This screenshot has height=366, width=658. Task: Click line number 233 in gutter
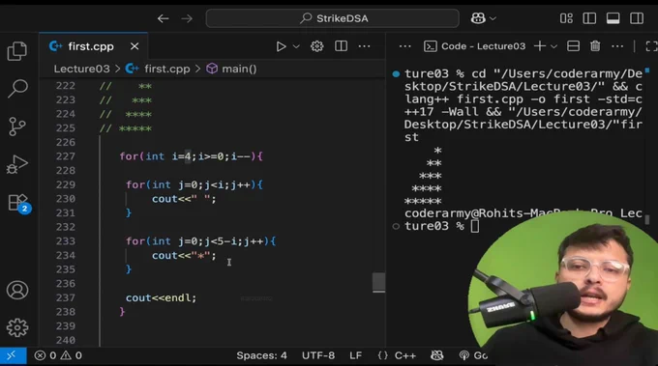tap(66, 241)
